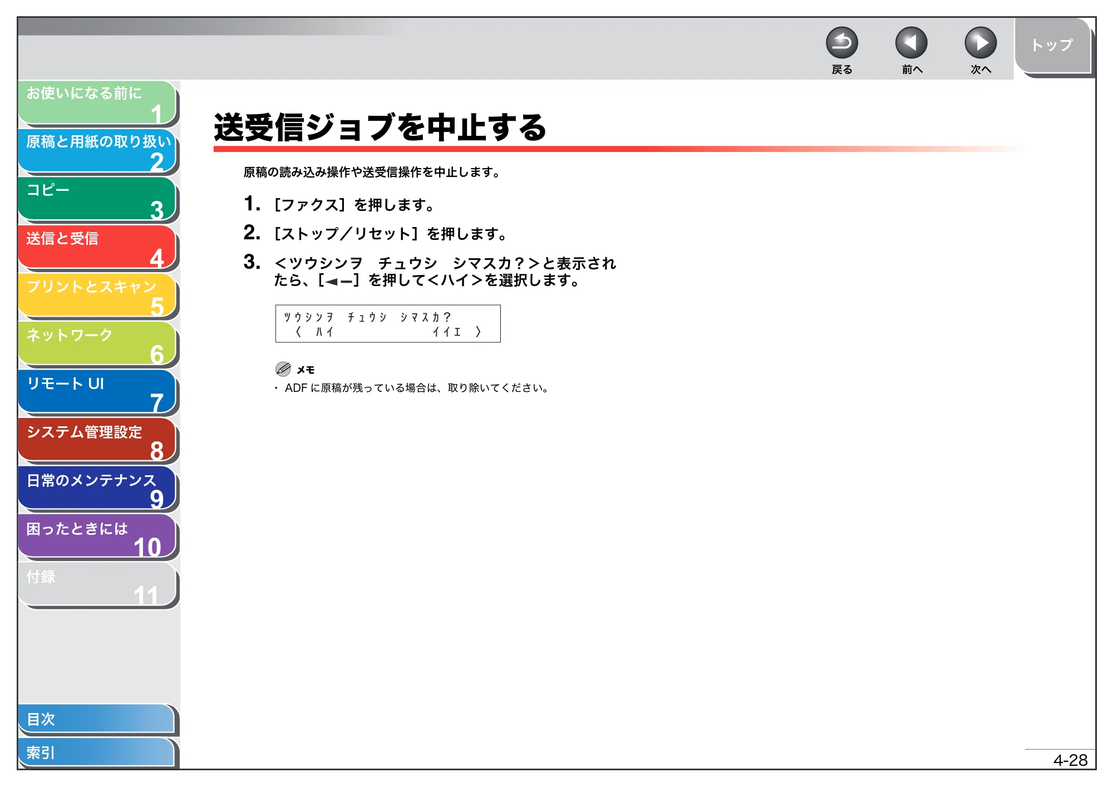Click the ADF note text under メモ

(417, 388)
